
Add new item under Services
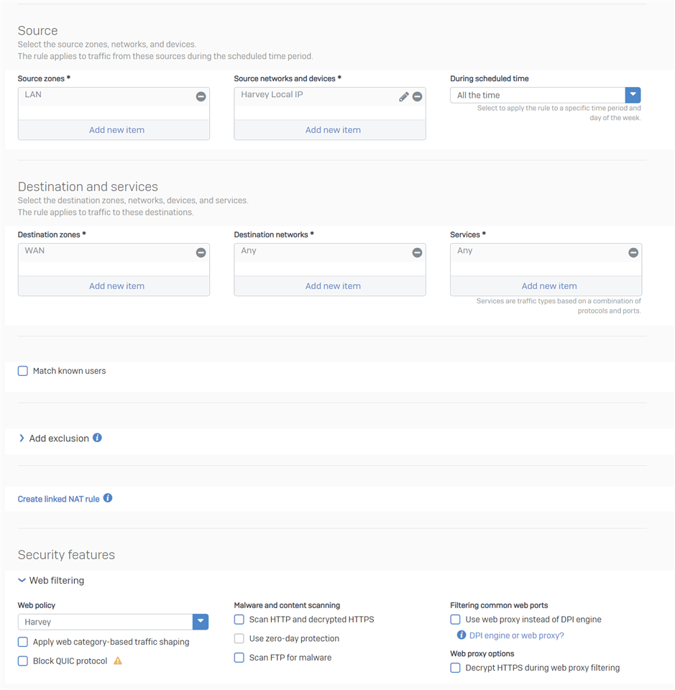pos(549,286)
